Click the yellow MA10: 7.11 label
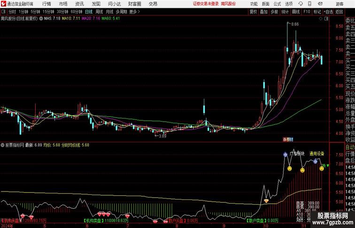 click(71, 19)
